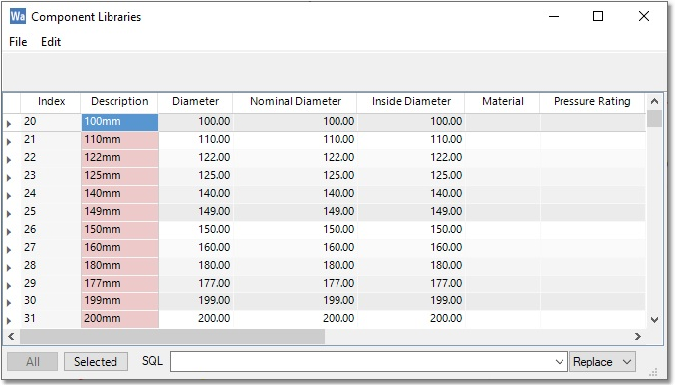Maximize the Component Libraries window

(598, 16)
